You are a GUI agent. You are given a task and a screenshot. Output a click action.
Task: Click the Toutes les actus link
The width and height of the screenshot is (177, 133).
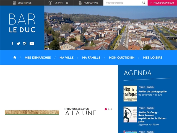pos(77,109)
